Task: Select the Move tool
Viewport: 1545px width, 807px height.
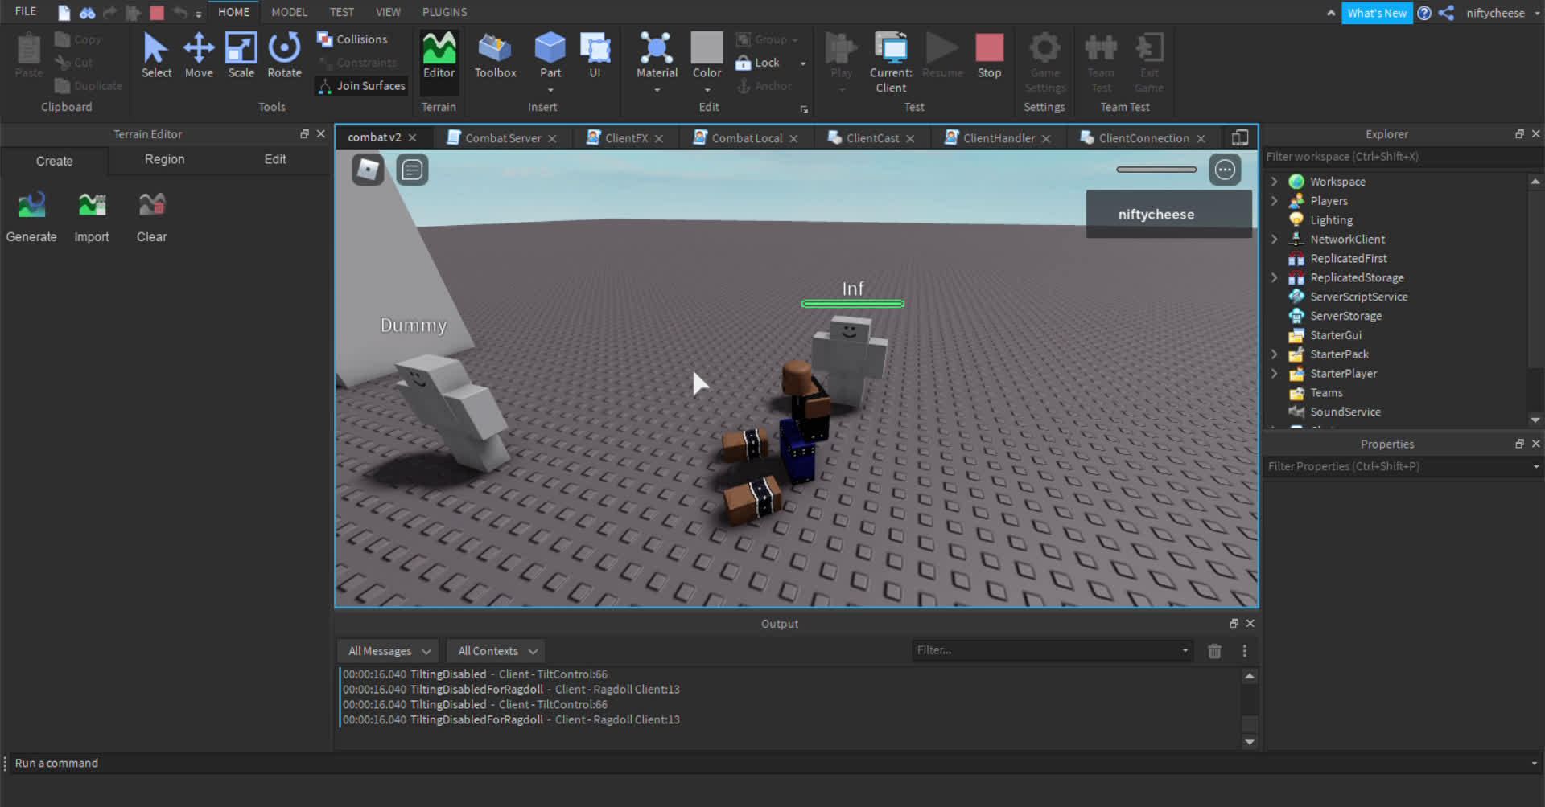Action: point(198,54)
